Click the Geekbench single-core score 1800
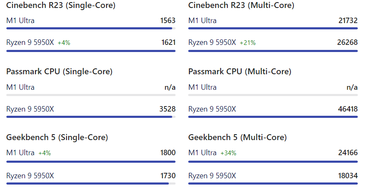This screenshot has height=190, width=365. 168,153
